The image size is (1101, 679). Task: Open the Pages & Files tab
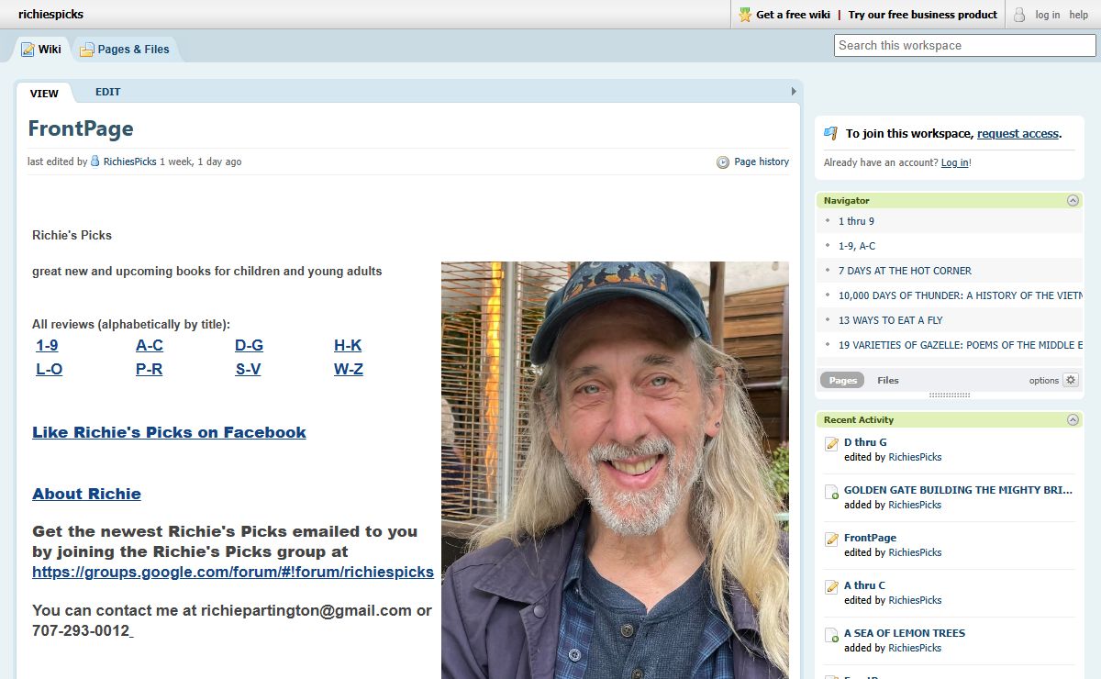point(125,50)
